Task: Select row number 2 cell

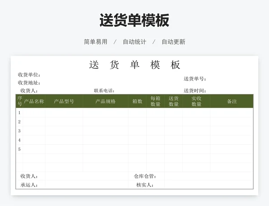Action: point(19,122)
